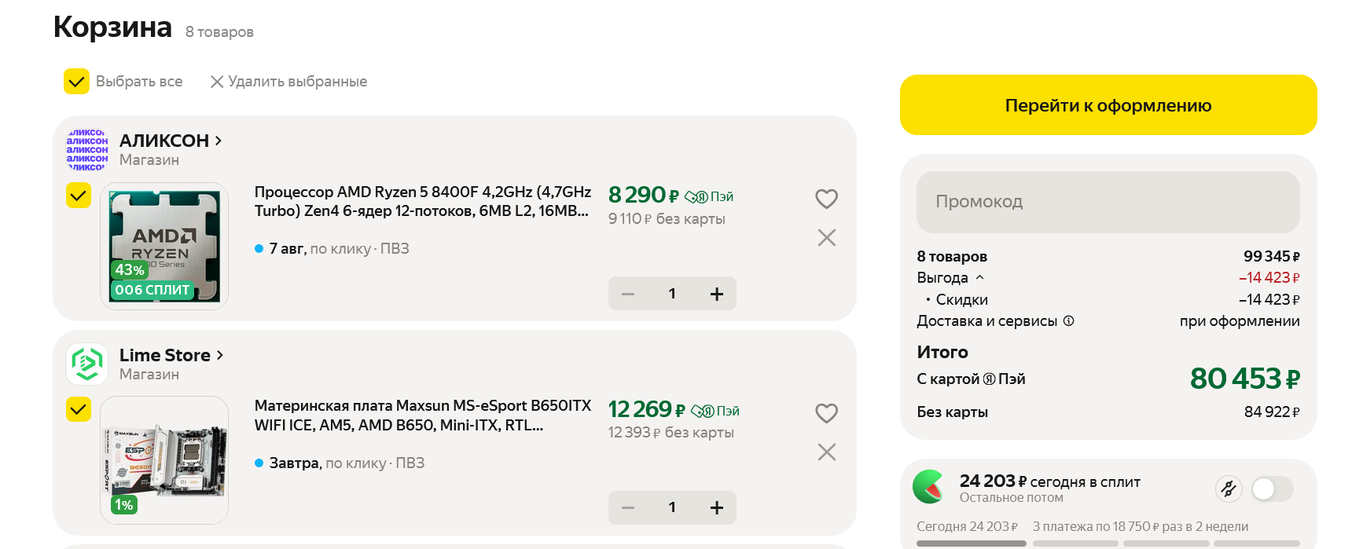Click the Lime Store logo icon
1363x549 pixels.
point(87,364)
